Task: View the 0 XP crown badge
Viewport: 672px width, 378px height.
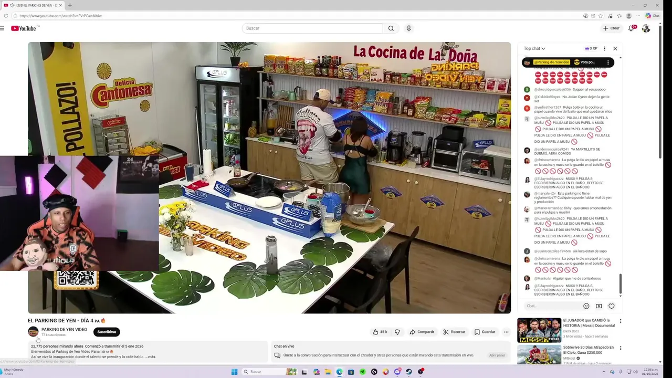Action: (x=591, y=48)
